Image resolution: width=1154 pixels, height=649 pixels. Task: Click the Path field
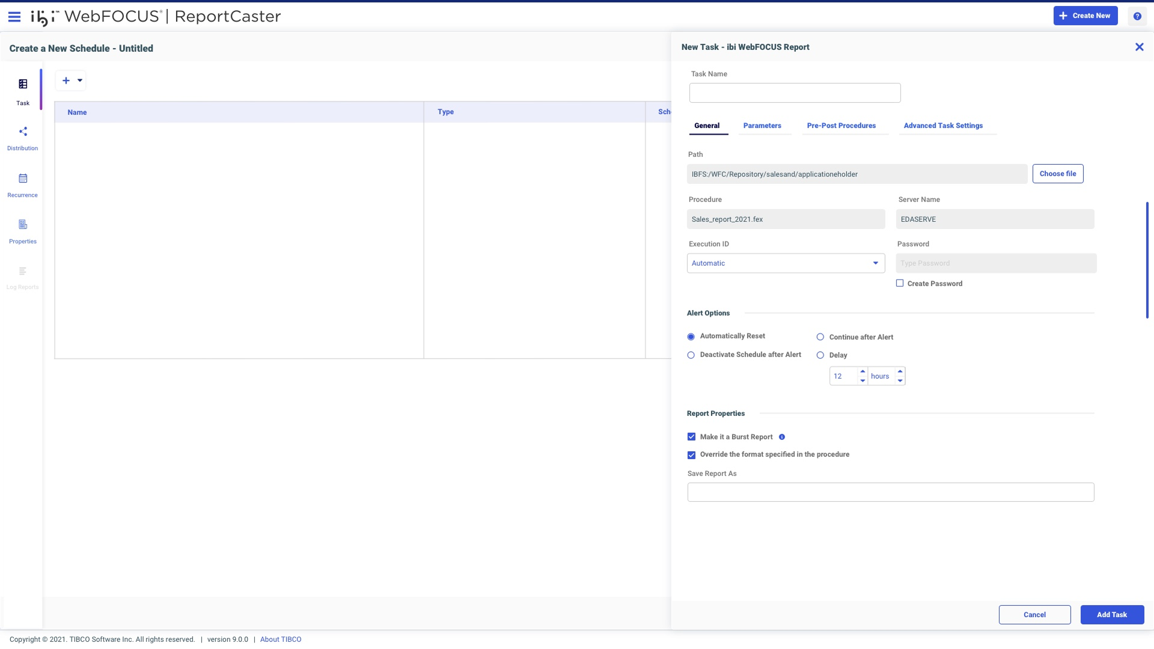(x=857, y=174)
